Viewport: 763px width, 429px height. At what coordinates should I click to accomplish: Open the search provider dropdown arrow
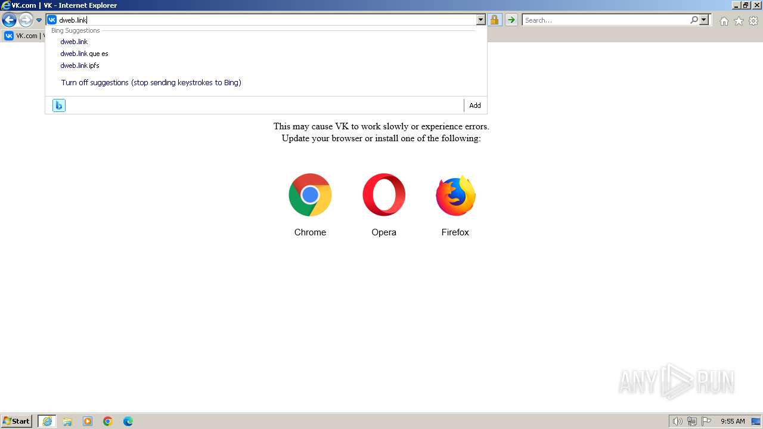click(x=704, y=20)
